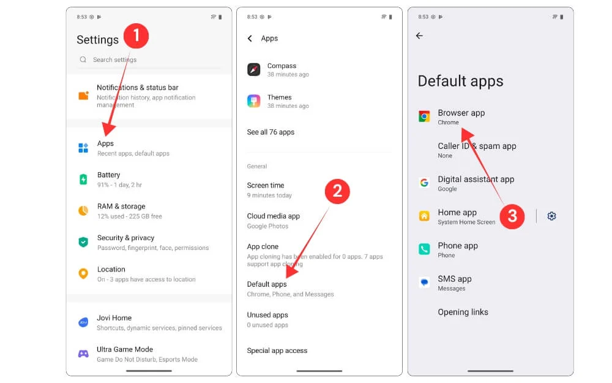
Task: Open the Jovi Home entry
Action: tap(149, 322)
